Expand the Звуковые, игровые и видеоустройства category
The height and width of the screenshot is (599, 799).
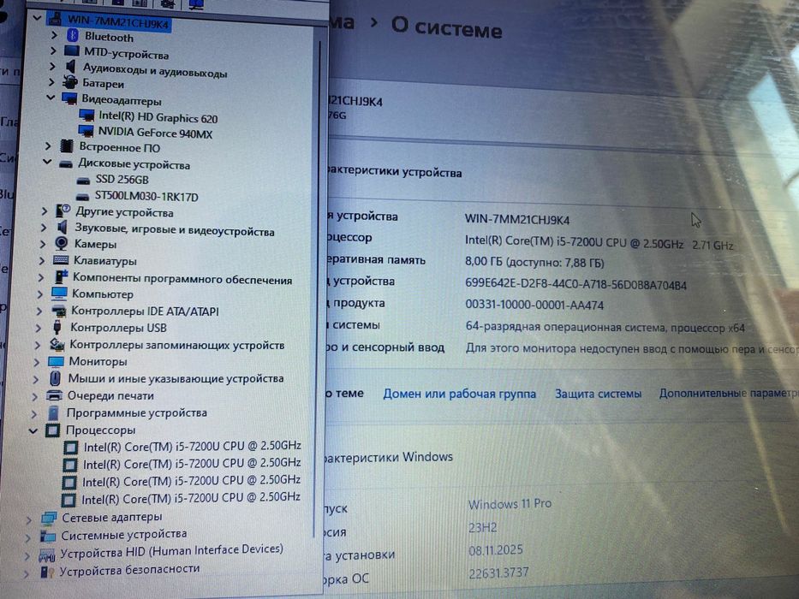coord(44,227)
